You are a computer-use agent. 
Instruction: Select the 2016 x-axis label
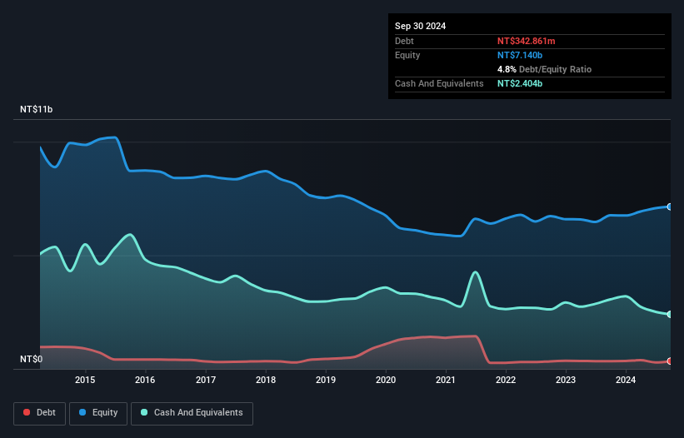pyautogui.click(x=145, y=380)
